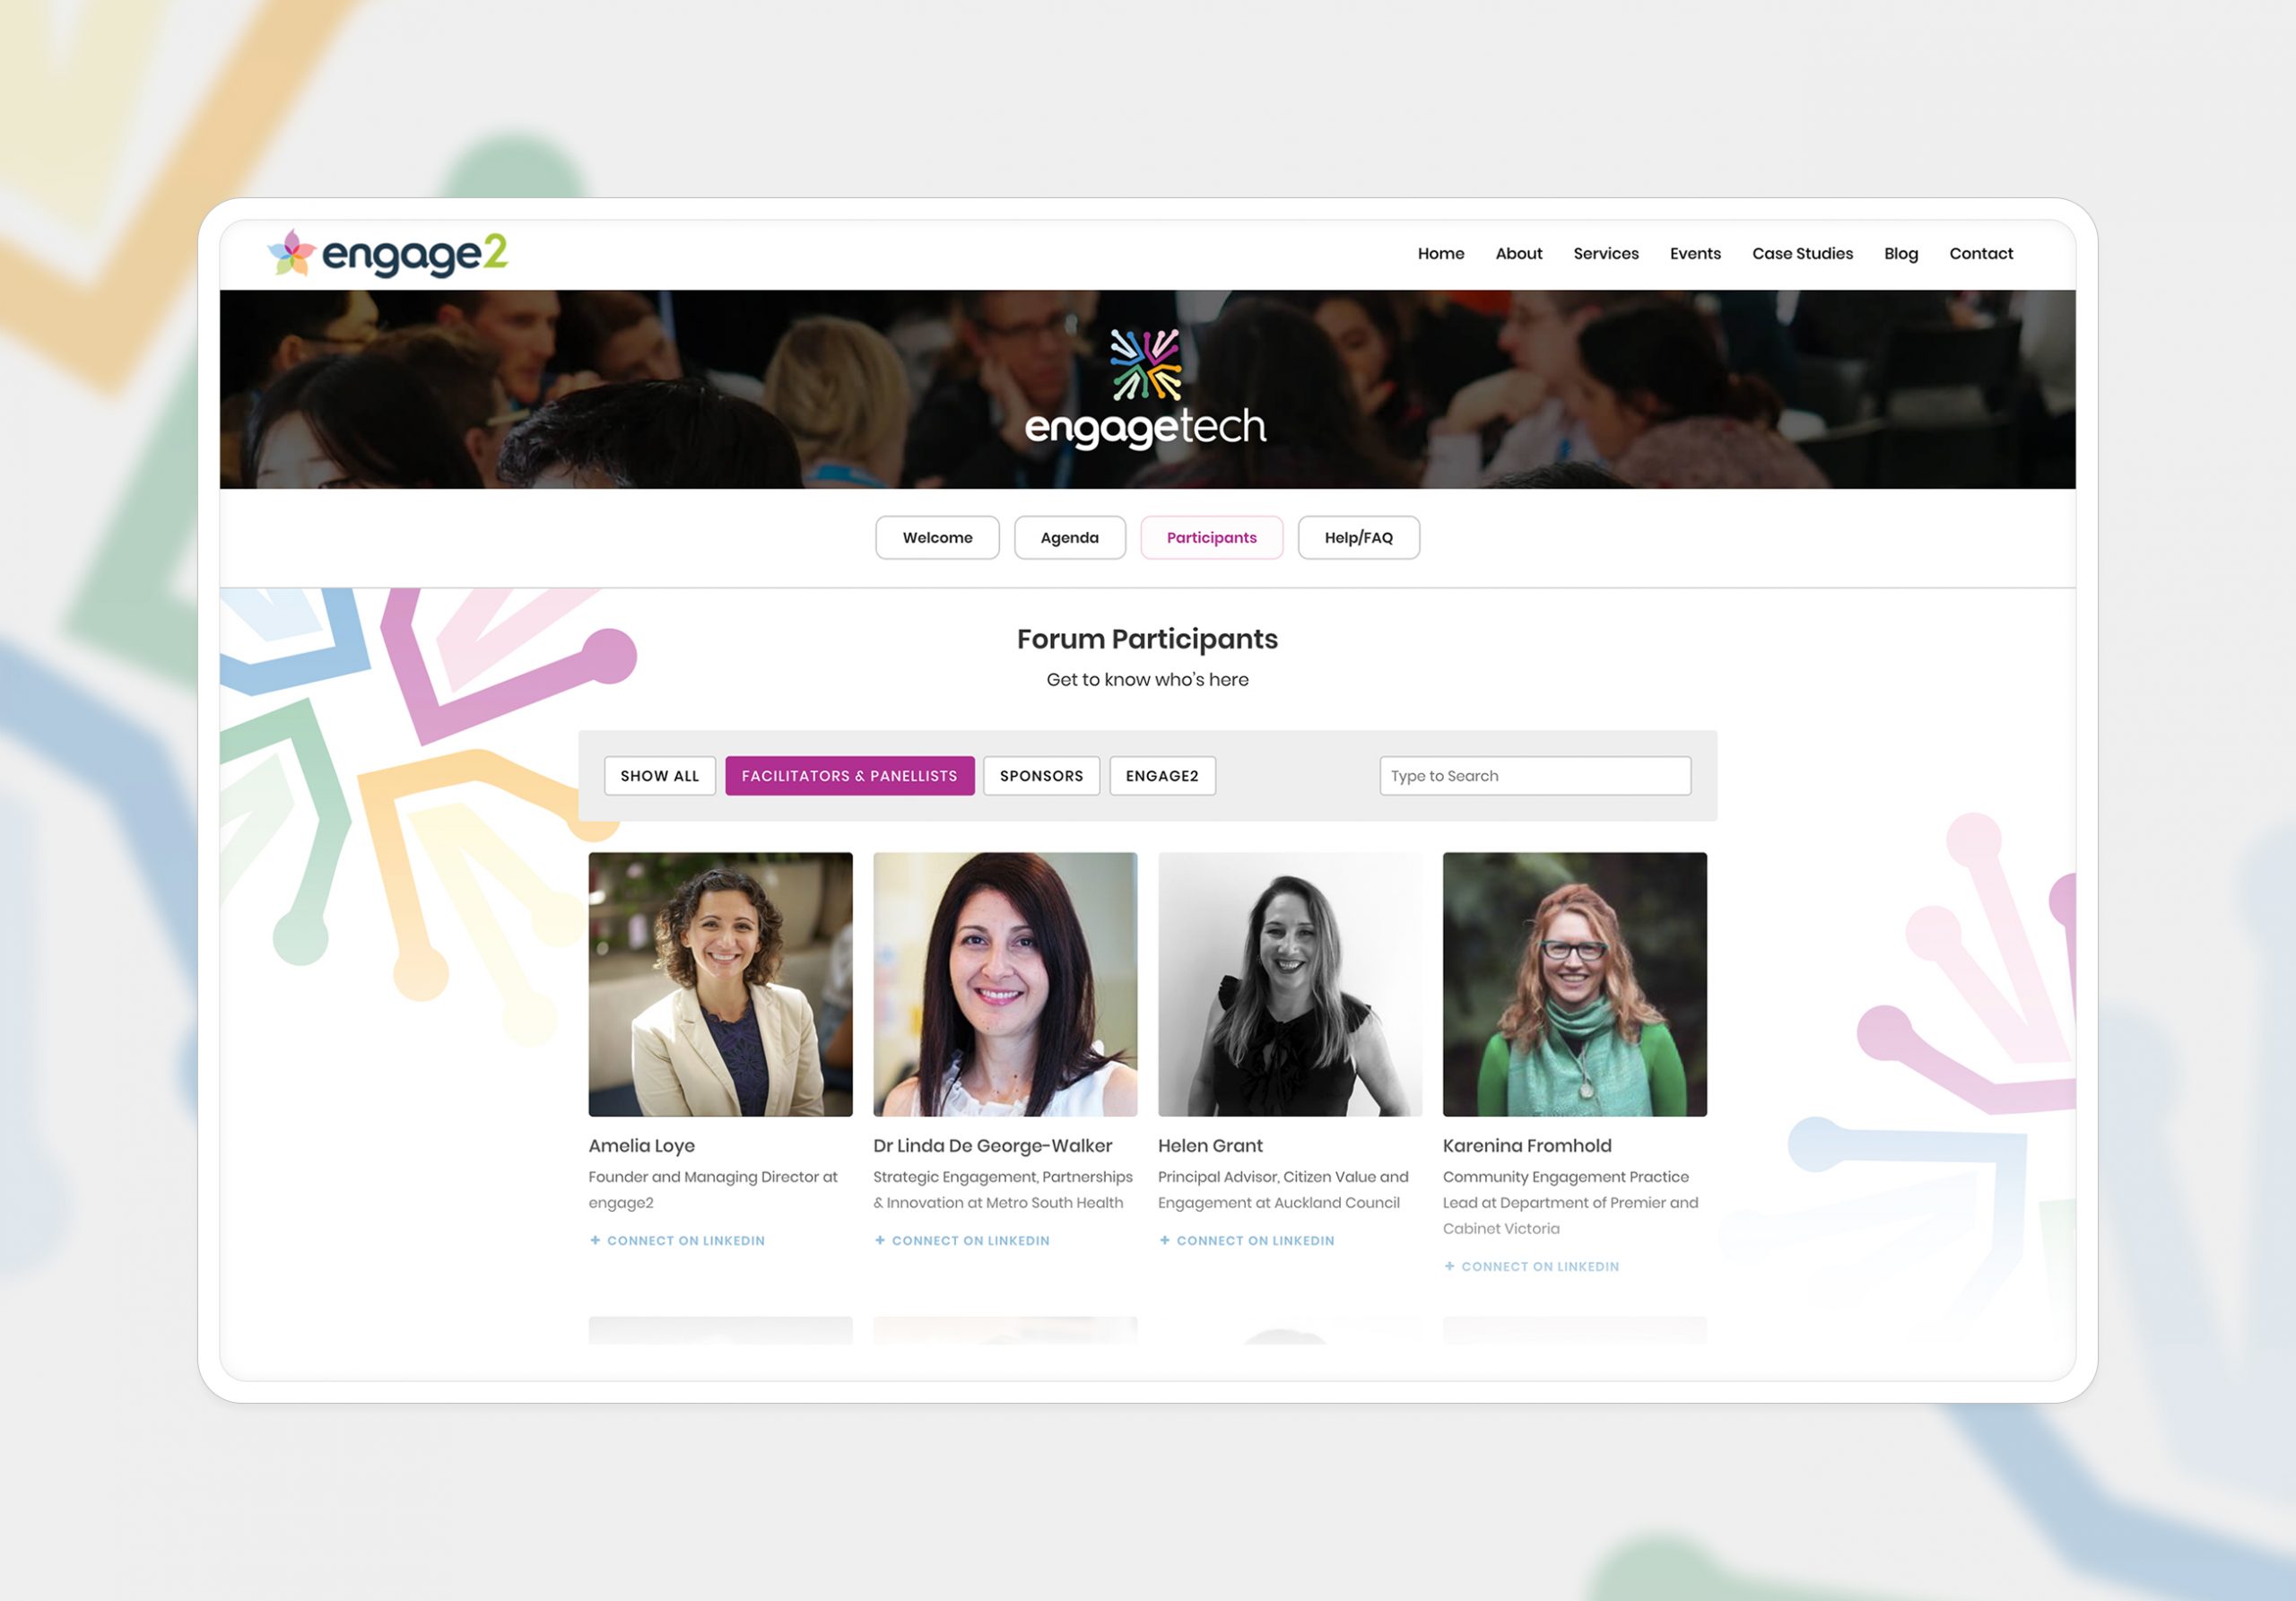2296x1601 pixels.
Task: Focus the Type to Search field
Action: point(1535,776)
